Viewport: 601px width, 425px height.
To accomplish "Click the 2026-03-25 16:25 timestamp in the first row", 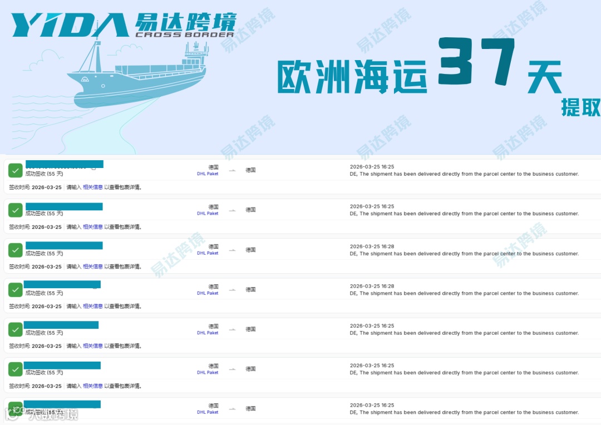I will tap(372, 167).
